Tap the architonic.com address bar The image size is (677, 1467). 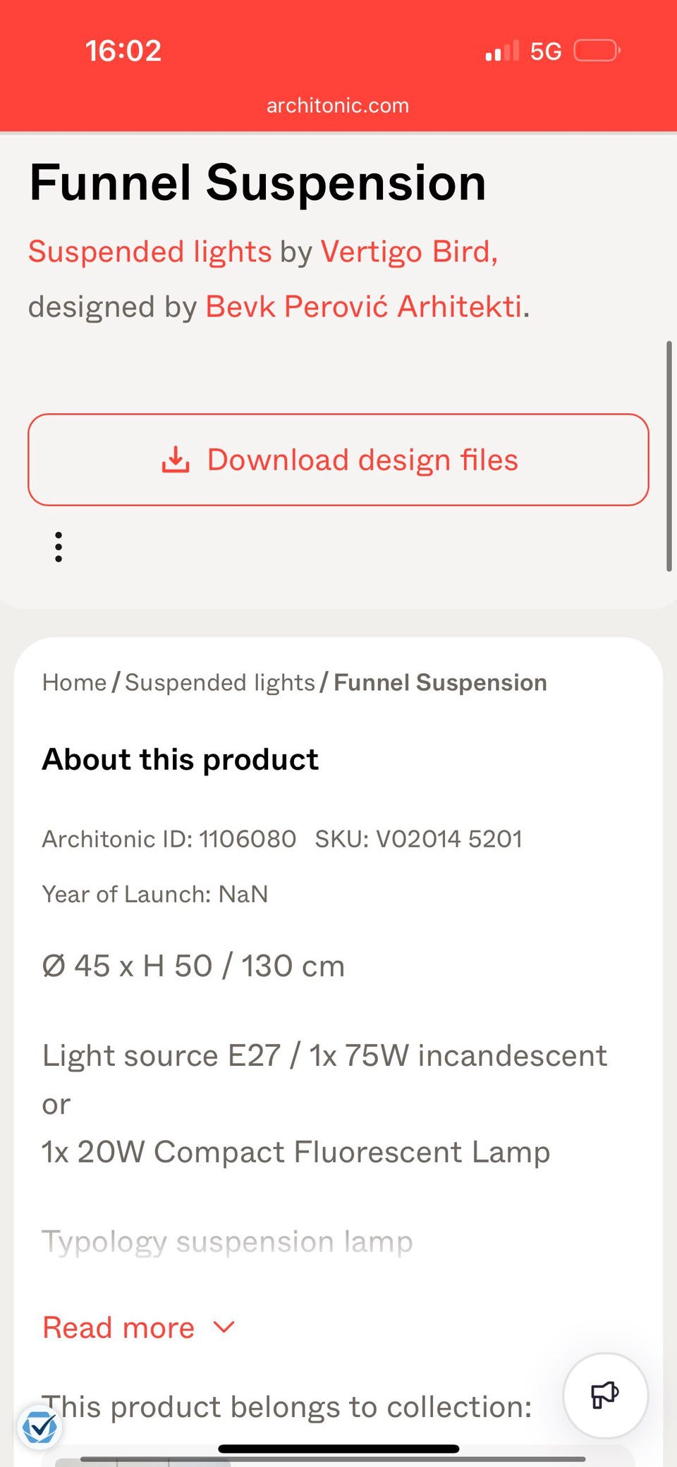point(338,106)
